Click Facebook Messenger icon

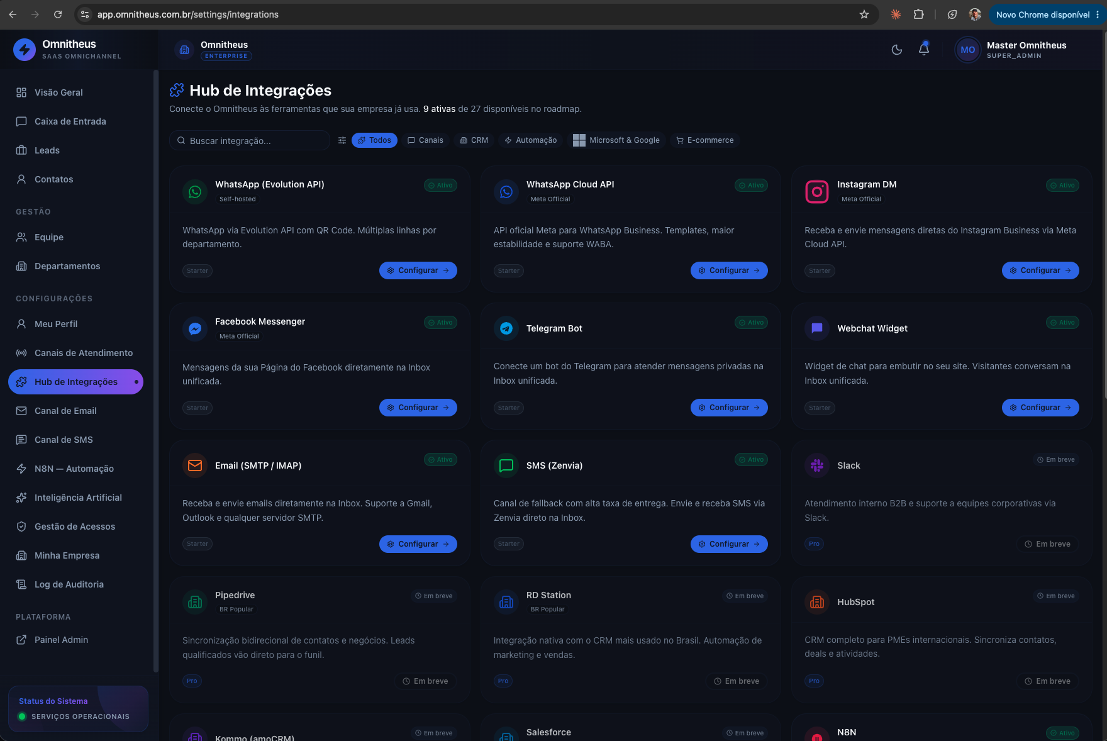(195, 328)
